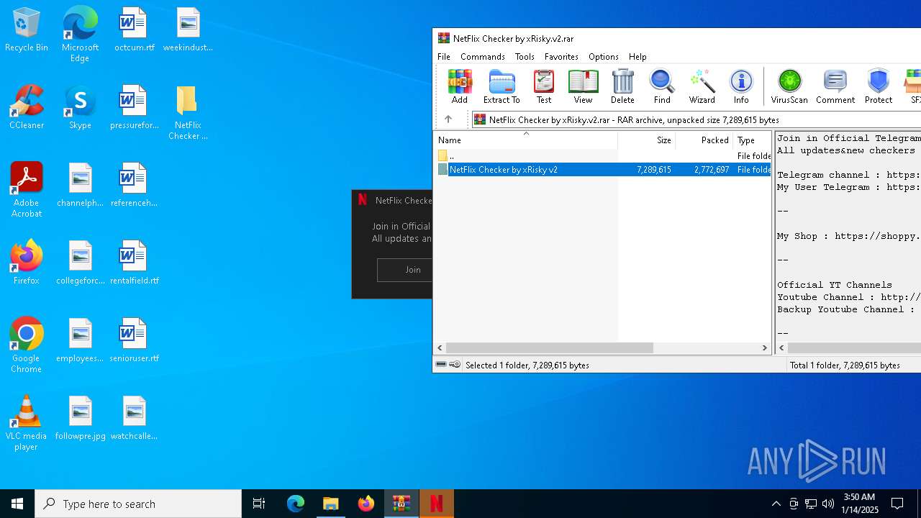Select the VLC media player shortcut
The width and height of the screenshot is (921, 518).
click(27, 423)
